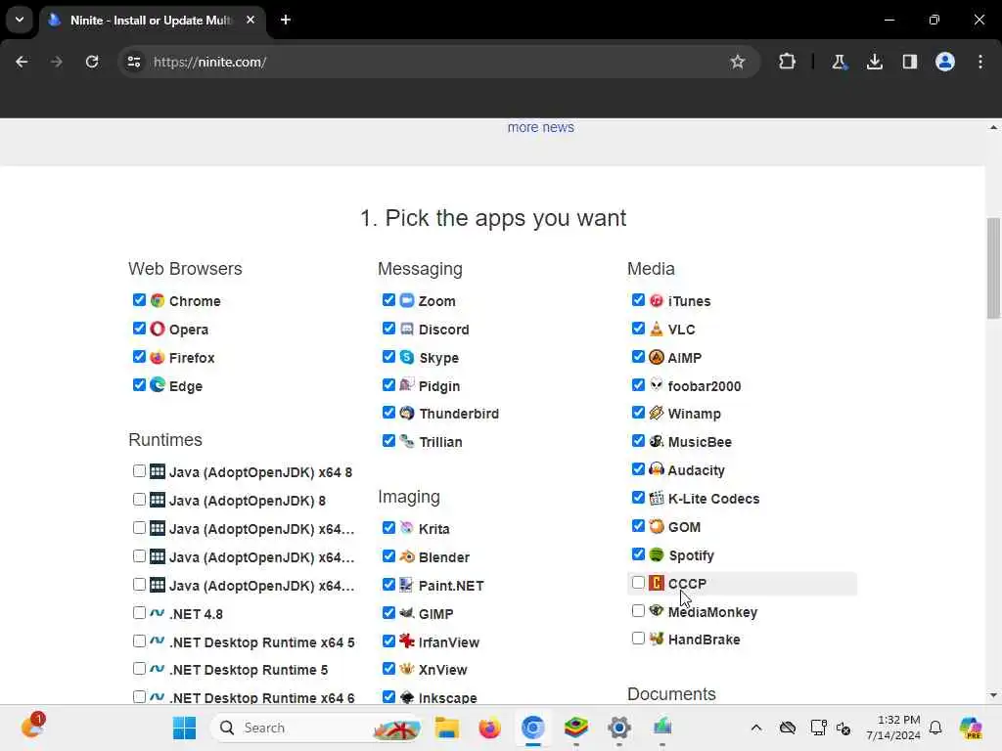Go back to the previous page

point(22,62)
